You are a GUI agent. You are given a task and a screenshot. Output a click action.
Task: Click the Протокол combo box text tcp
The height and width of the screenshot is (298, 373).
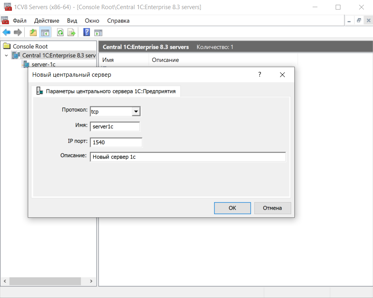point(95,112)
